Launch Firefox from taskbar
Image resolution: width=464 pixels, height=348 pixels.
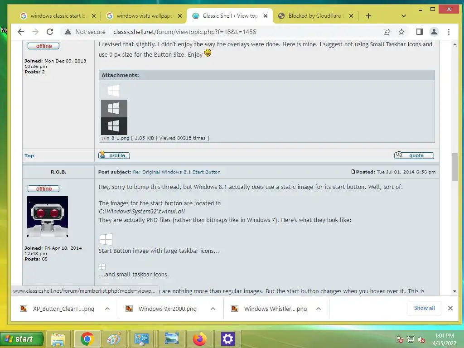click(x=200, y=339)
